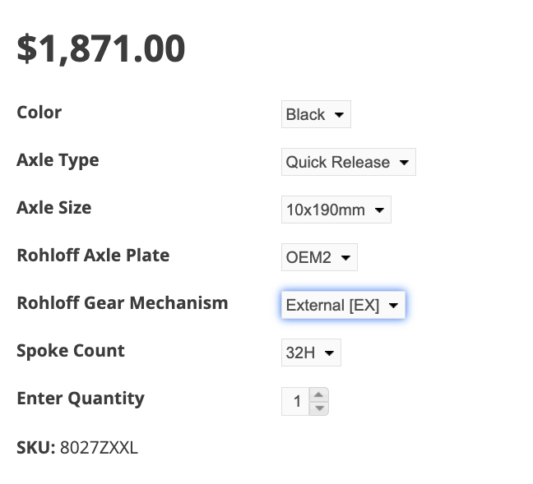This screenshot has width=533, height=484.
Task: Click into the quantity number field
Action: pyautogui.click(x=295, y=401)
